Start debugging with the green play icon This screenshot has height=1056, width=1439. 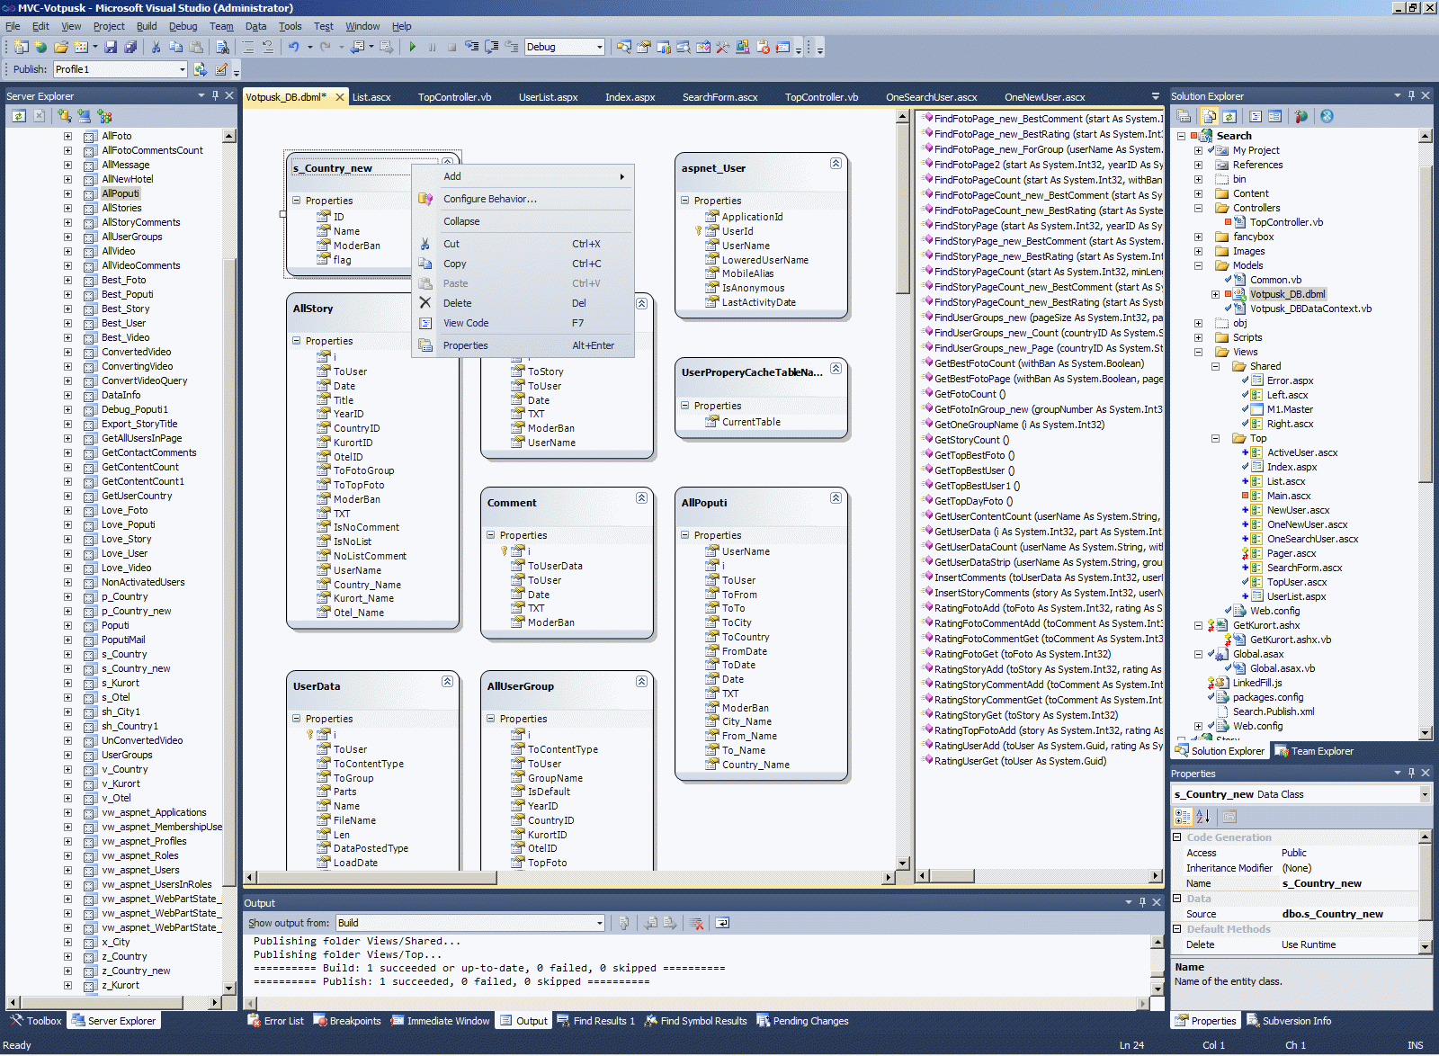tap(412, 47)
